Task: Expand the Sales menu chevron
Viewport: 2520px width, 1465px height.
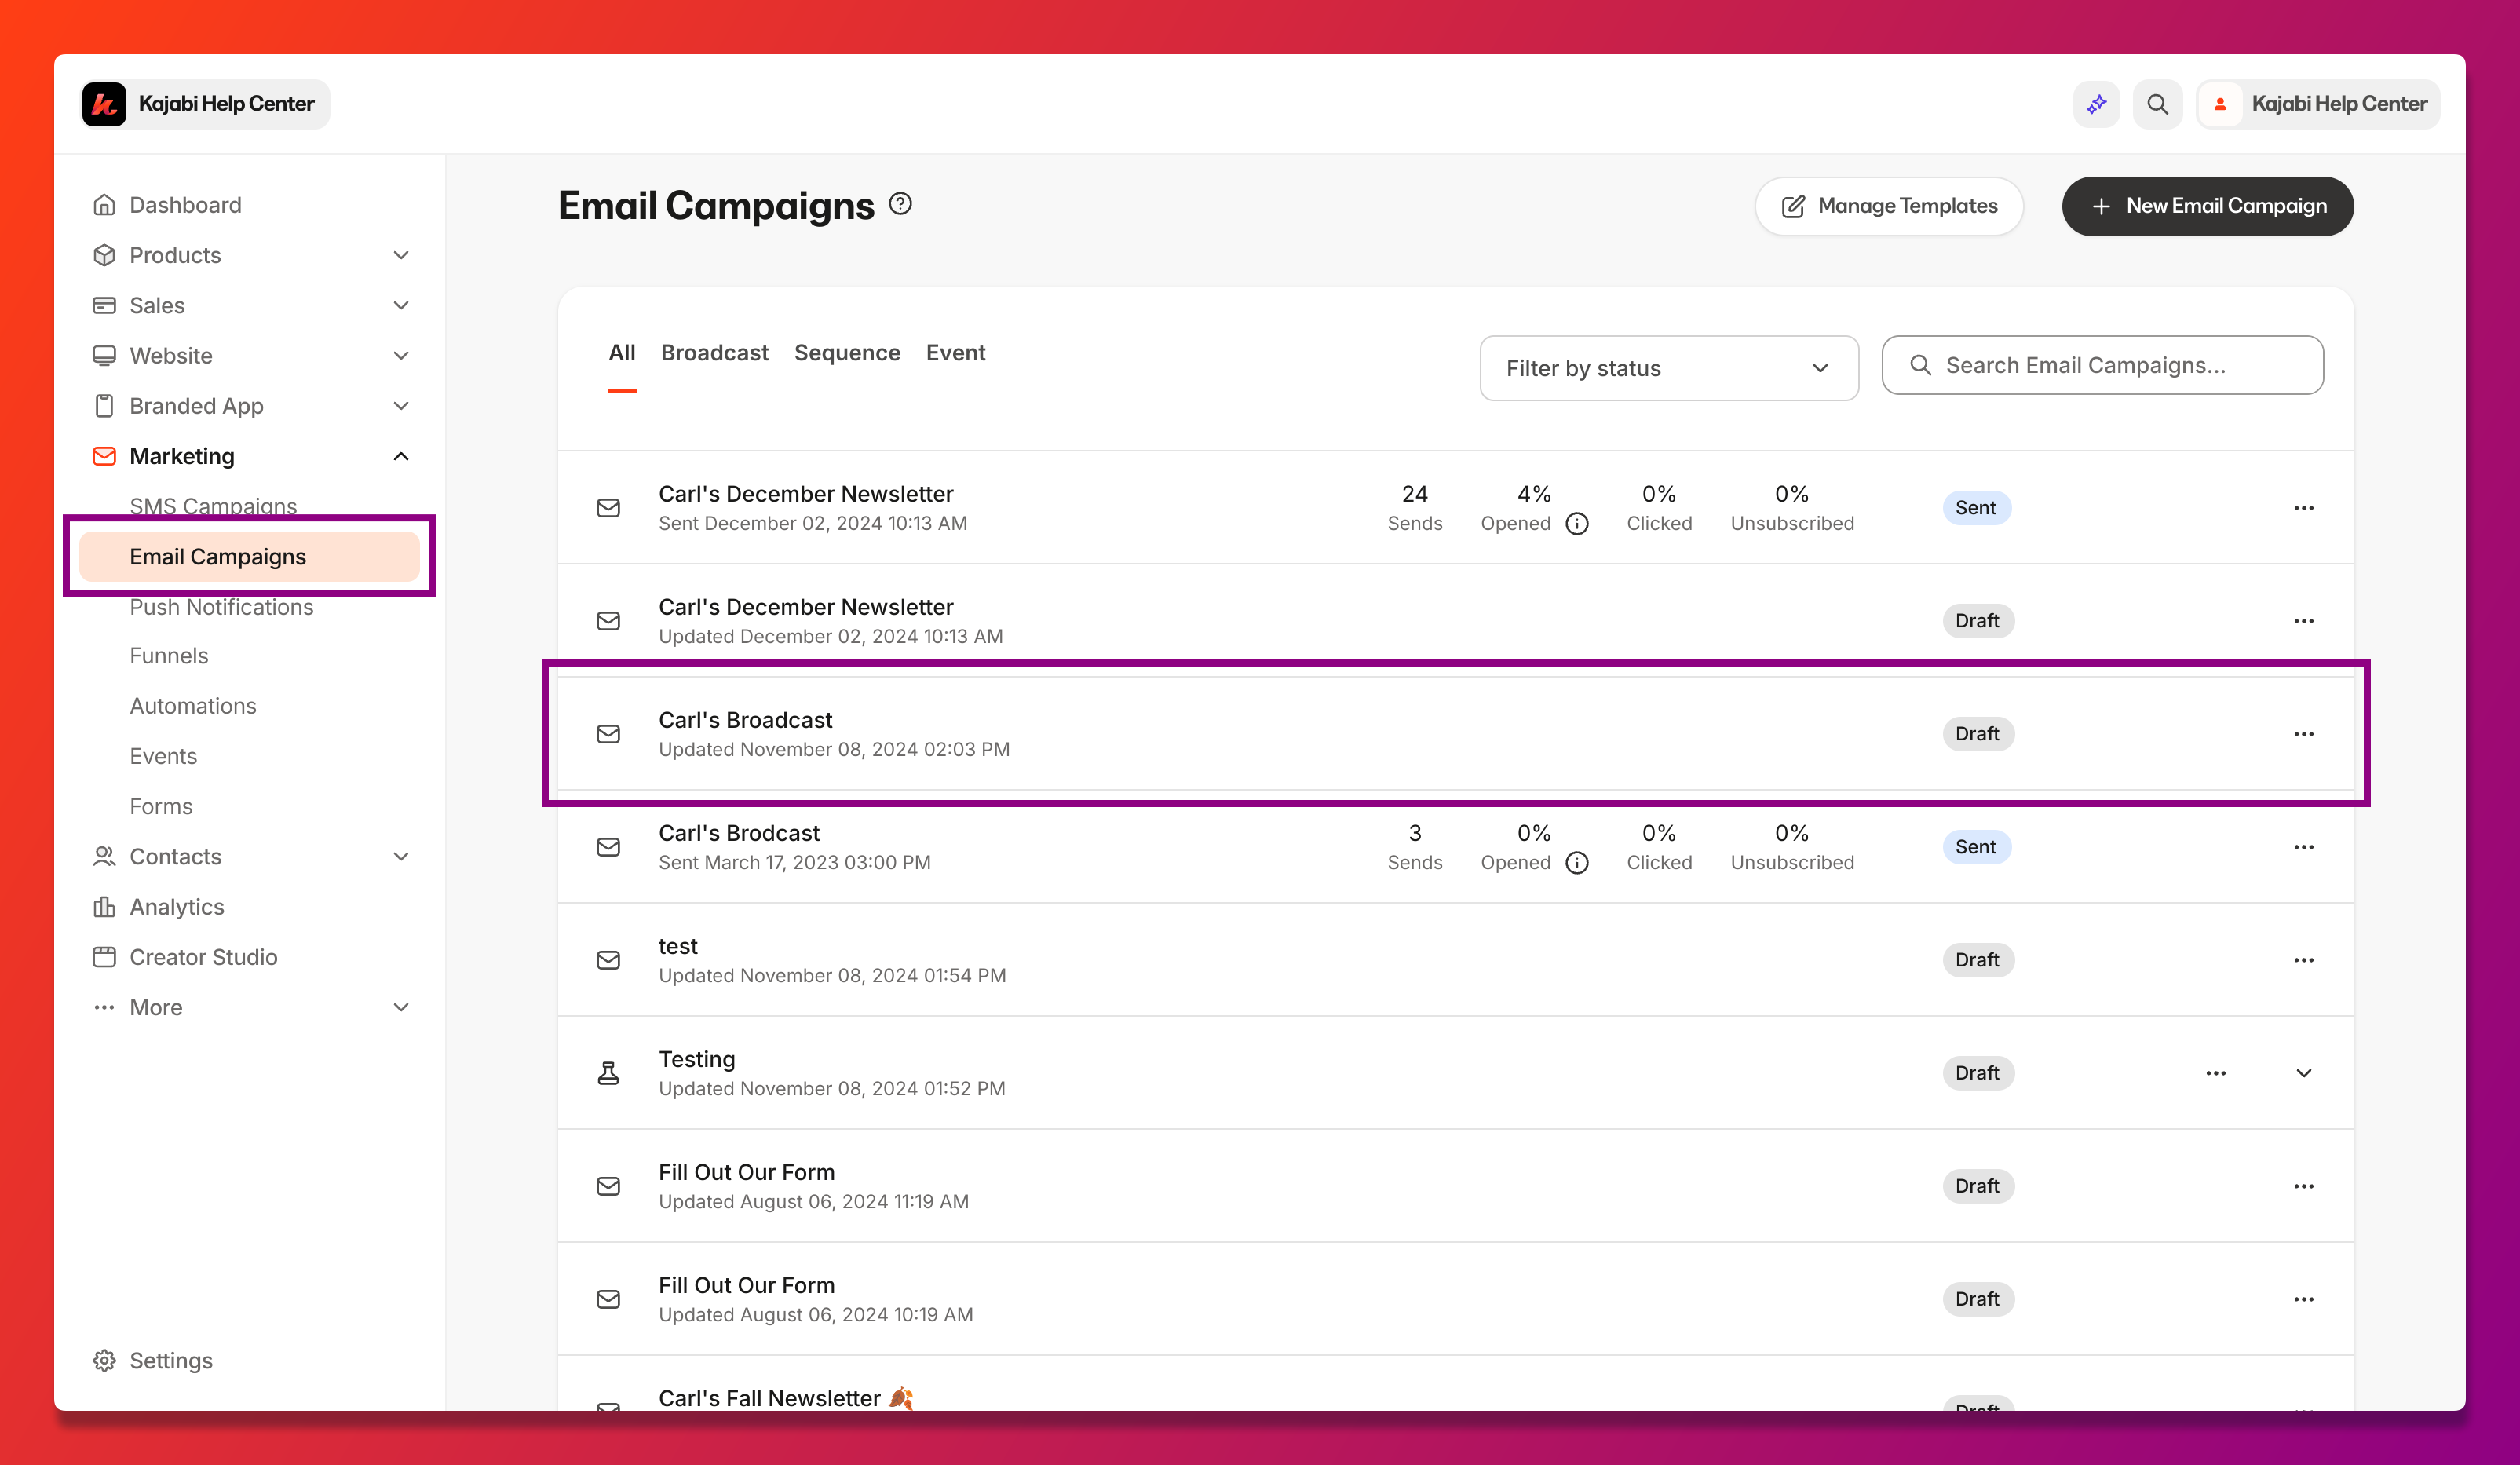Action: (x=401, y=305)
